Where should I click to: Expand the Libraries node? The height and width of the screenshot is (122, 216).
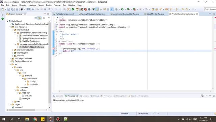[x=13, y=56]
